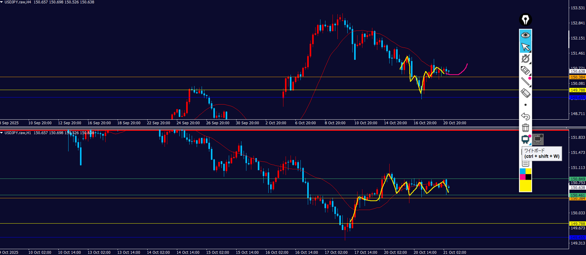586x255 pixels.
Task: Click the yellow 149.788 price label on H1 chart
Action: (577, 224)
